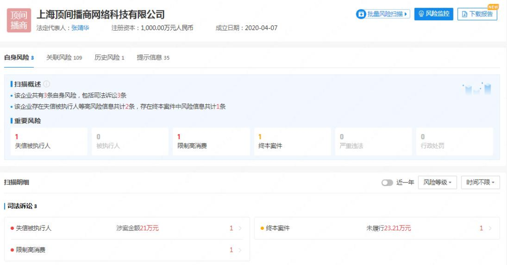Click the 失信被执行人 important risk card
Viewport: 507px width, 265px height.
49,141
